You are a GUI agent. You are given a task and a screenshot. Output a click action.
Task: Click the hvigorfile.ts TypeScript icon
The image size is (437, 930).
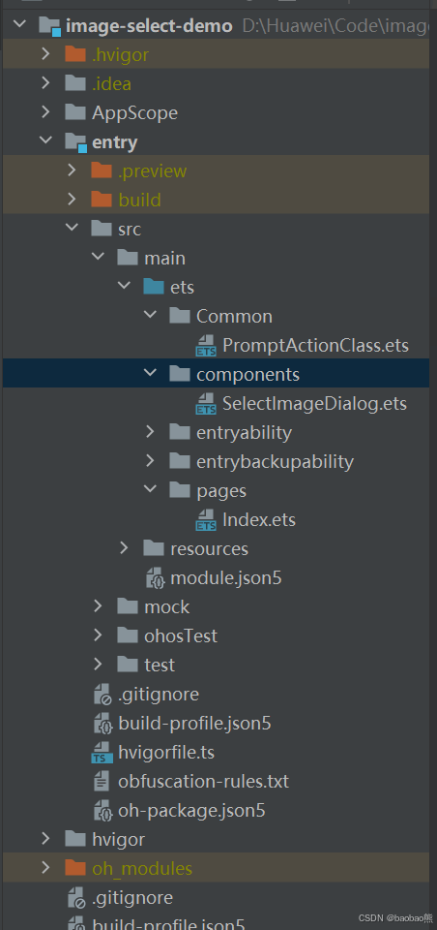(x=102, y=752)
